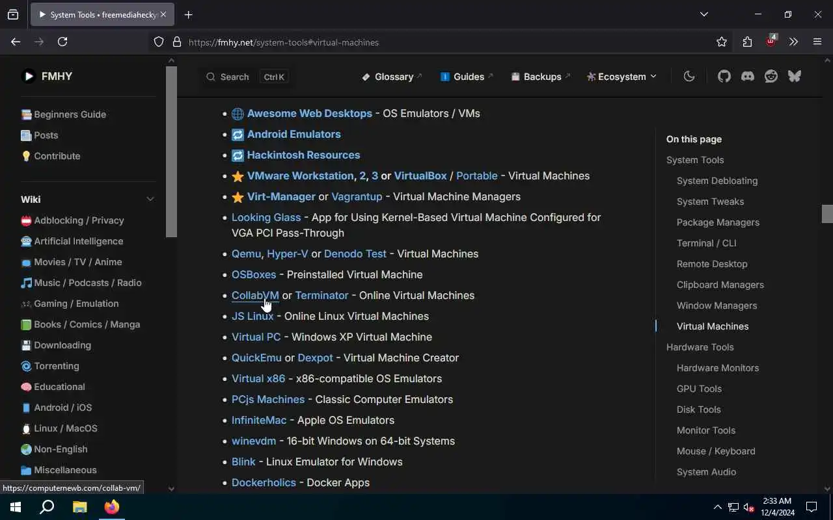The height and width of the screenshot is (520, 833).
Task: Click the FMHY logo in sidebar
Action: (47, 76)
